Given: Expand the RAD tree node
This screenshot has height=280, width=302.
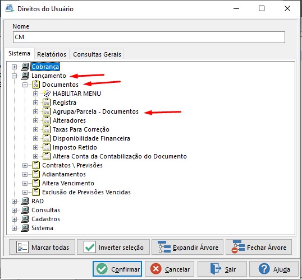Looking at the screenshot, I should pyautogui.click(x=14, y=202).
